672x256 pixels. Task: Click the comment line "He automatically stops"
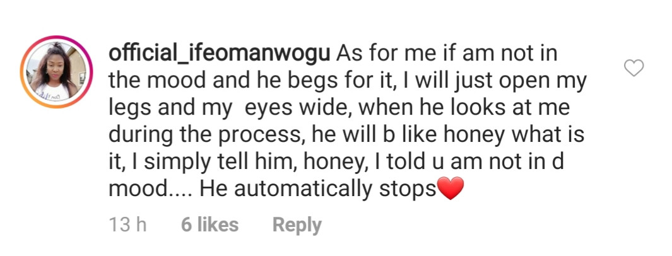317,190
